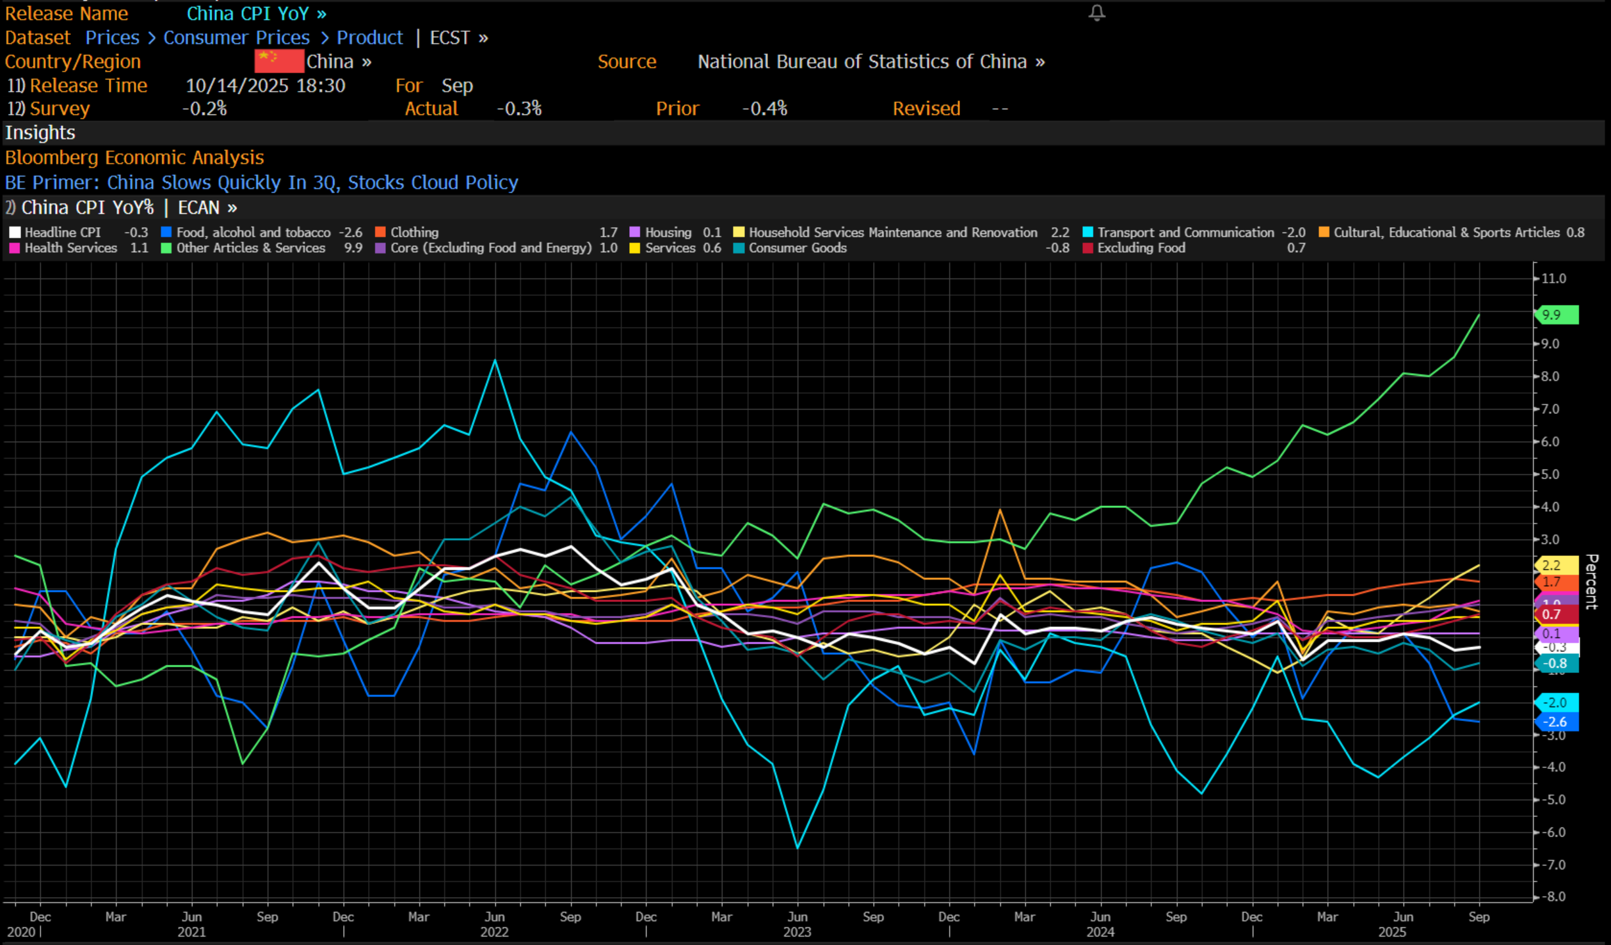Expand the China CPI YoY release name
The image size is (1611, 945).
click(256, 13)
